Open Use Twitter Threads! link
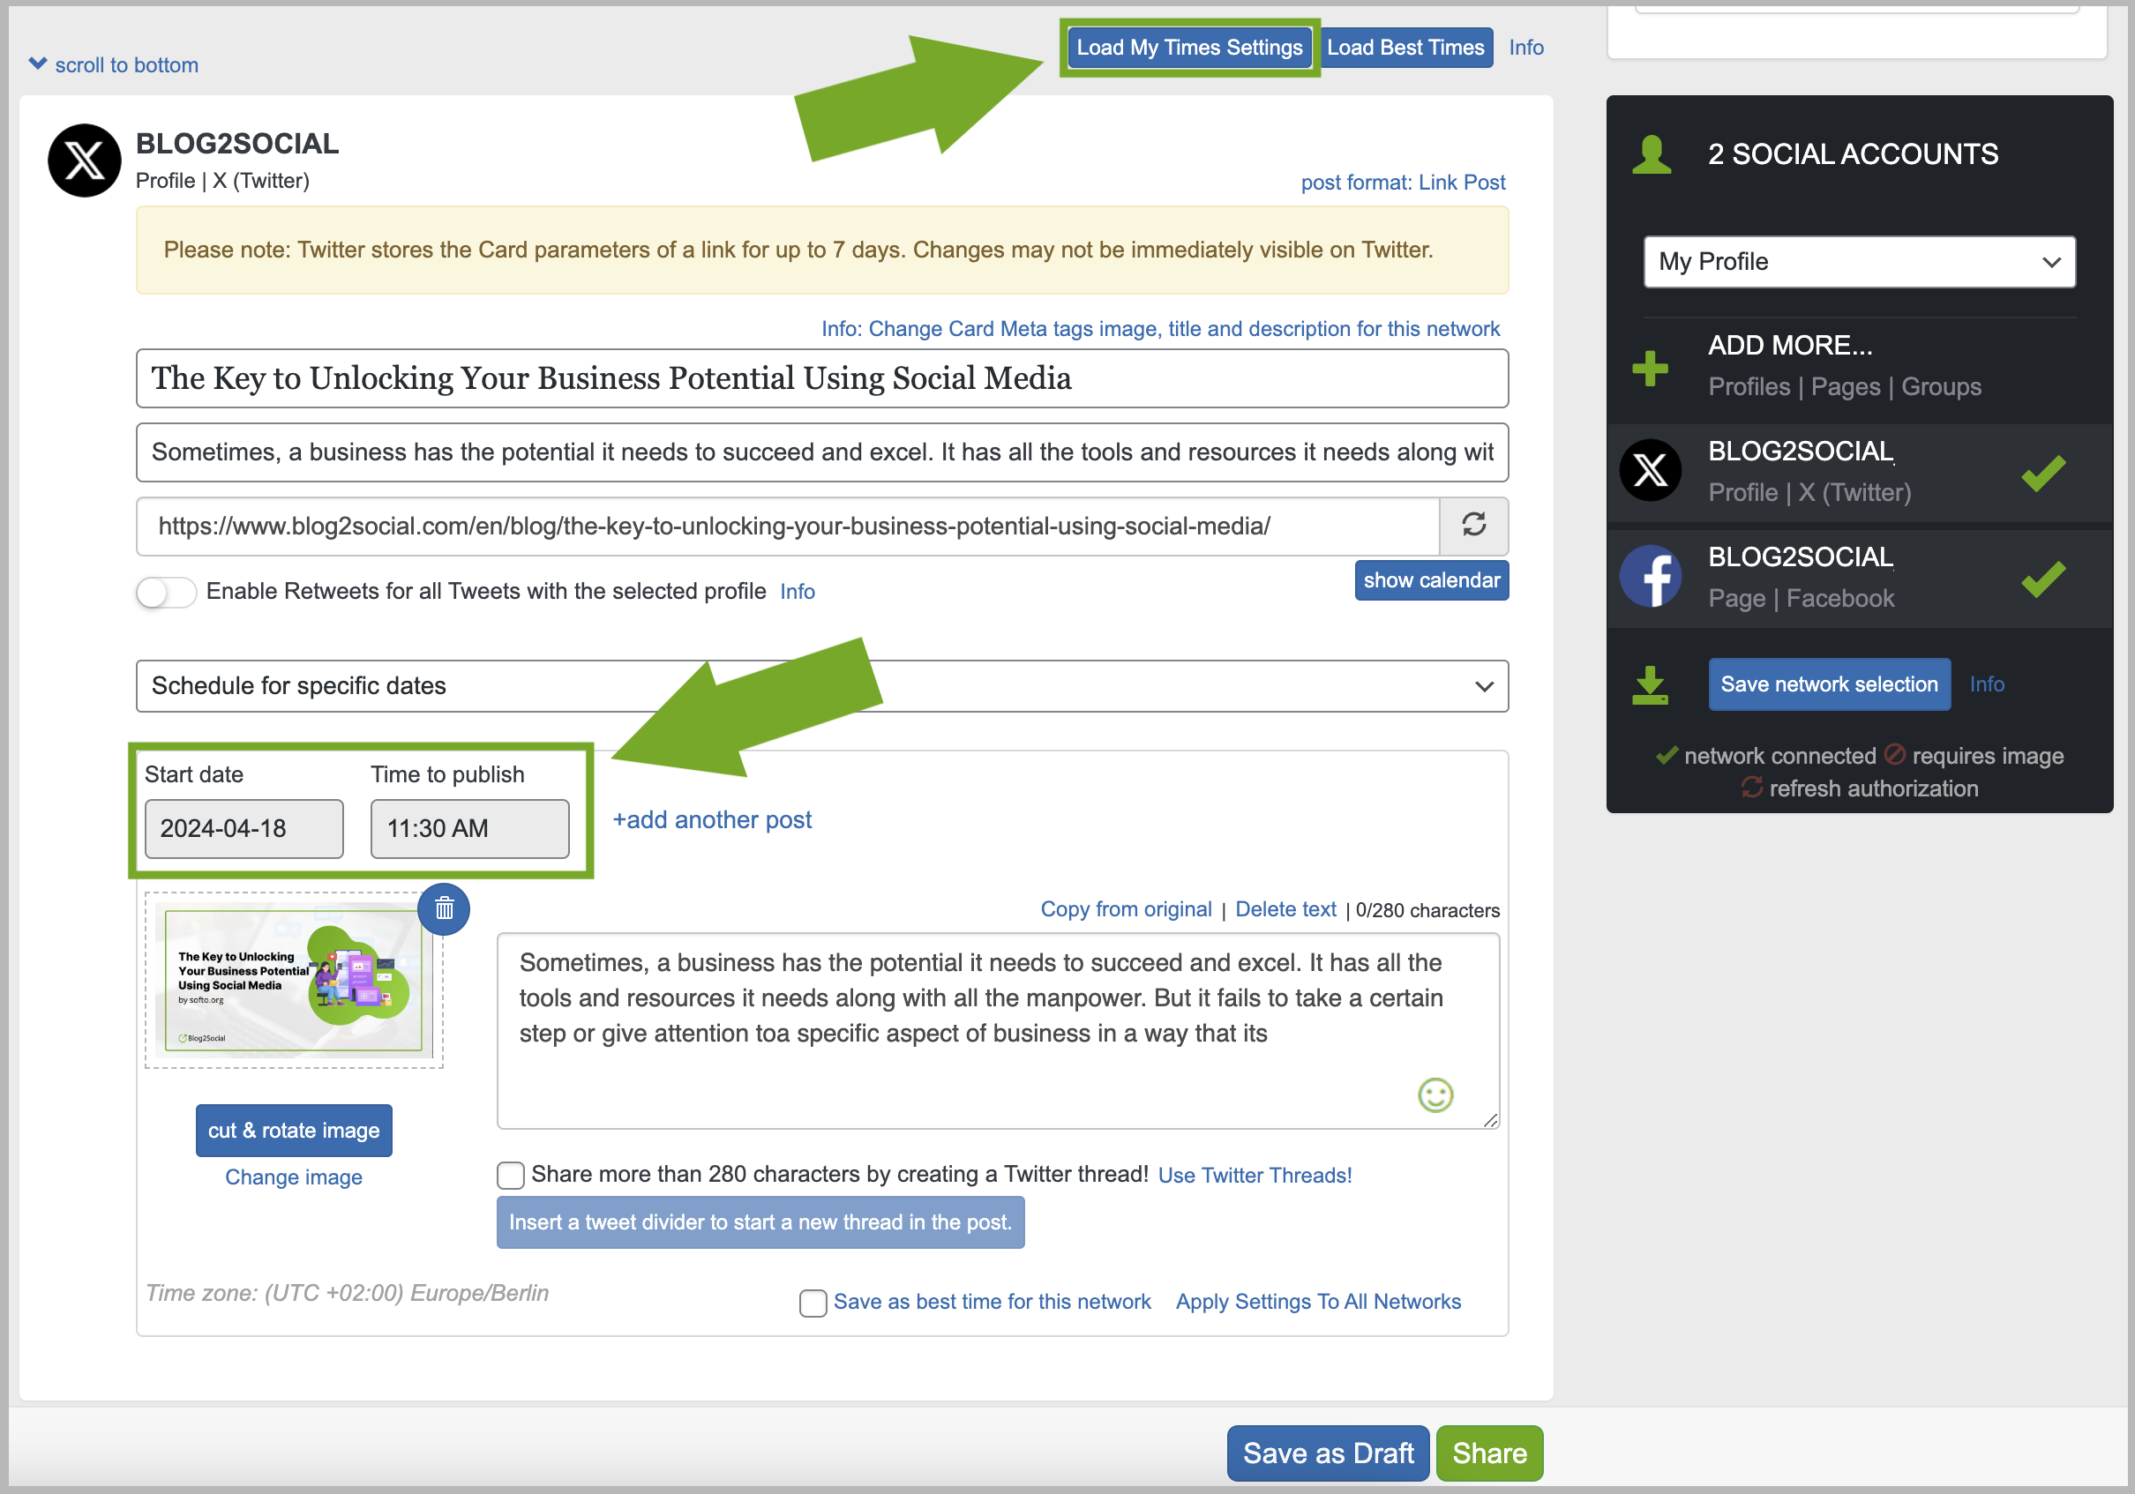Screen dimensions: 2135x1494 (x=1255, y=1175)
